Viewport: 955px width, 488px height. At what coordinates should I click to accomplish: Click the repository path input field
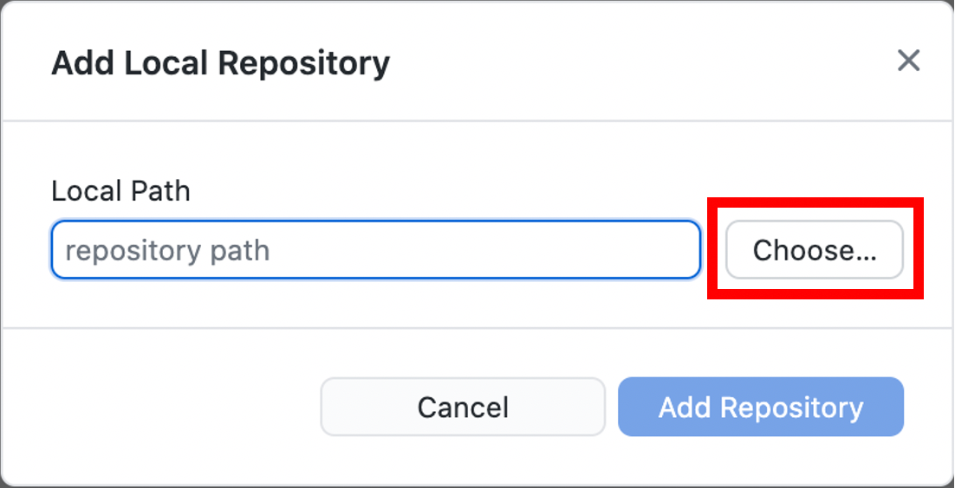coord(375,251)
